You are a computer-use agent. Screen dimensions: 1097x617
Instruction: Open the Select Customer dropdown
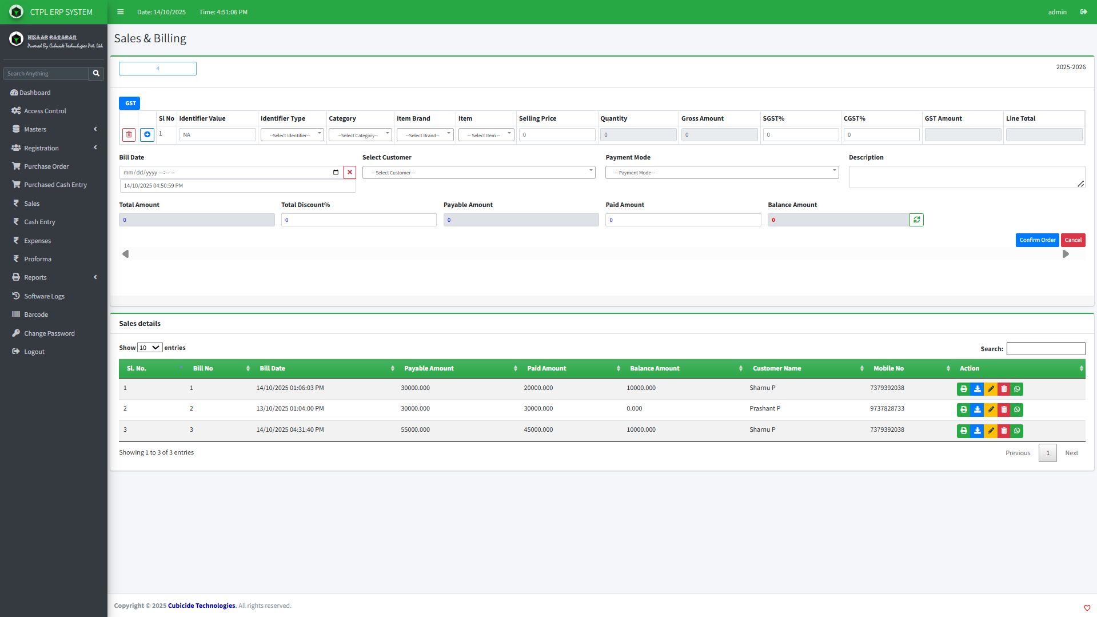pos(478,173)
